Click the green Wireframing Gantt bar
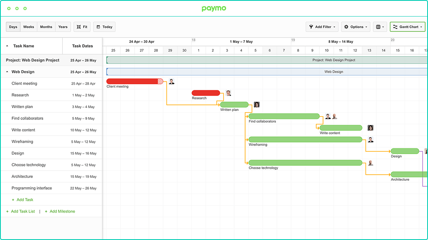This screenshot has height=240, width=428. tap(305, 140)
